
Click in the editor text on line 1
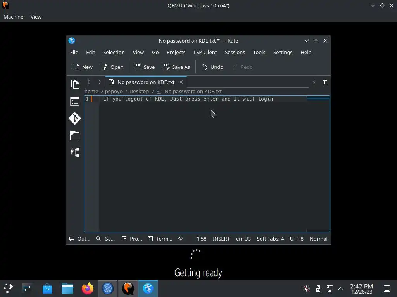pos(188,99)
